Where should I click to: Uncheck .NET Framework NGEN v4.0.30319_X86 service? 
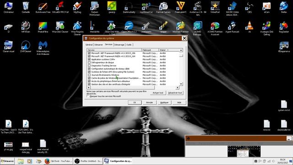pyautogui.click(x=89, y=53)
